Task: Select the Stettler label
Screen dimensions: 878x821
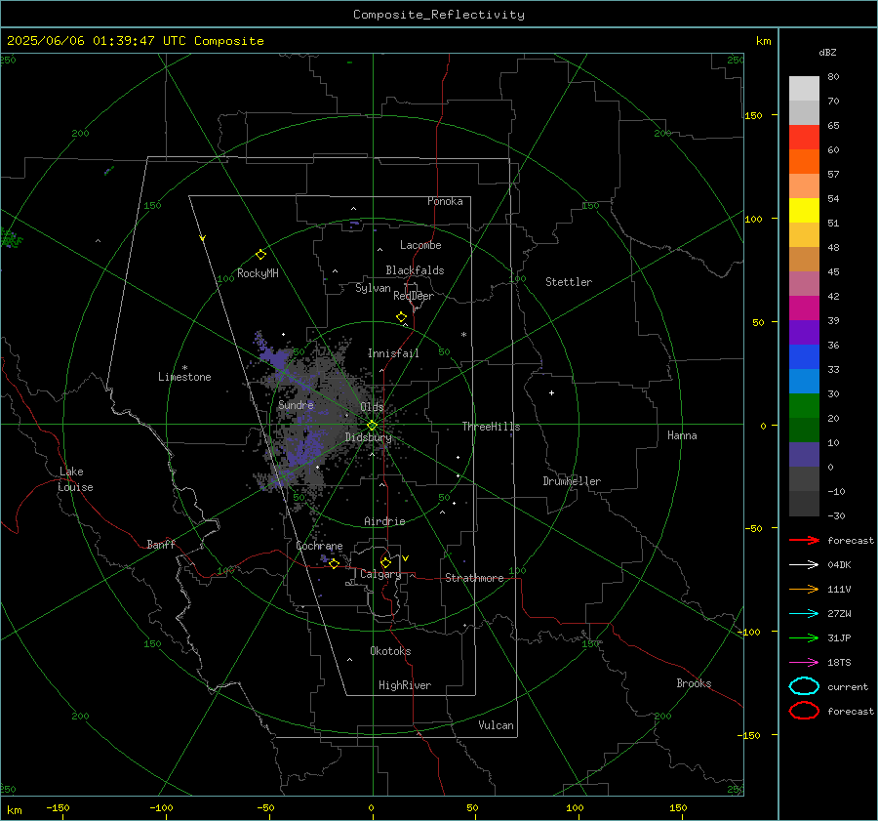Action: 569,282
